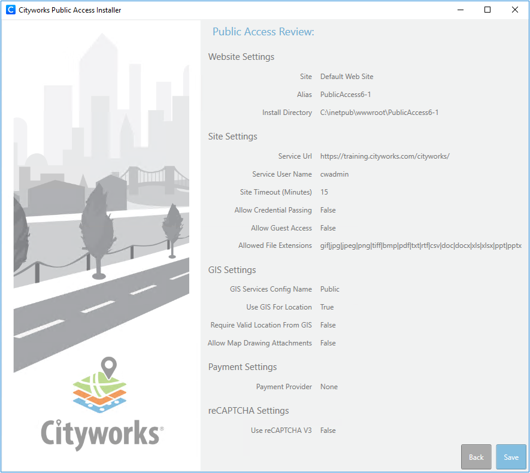Select the Public Access Review heading
The width and height of the screenshot is (530, 473).
[263, 32]
